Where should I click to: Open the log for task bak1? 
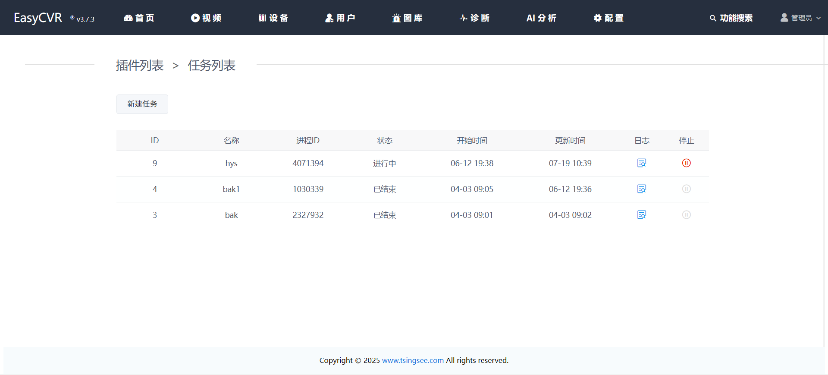pyautogui.click(x=642, y=189)
